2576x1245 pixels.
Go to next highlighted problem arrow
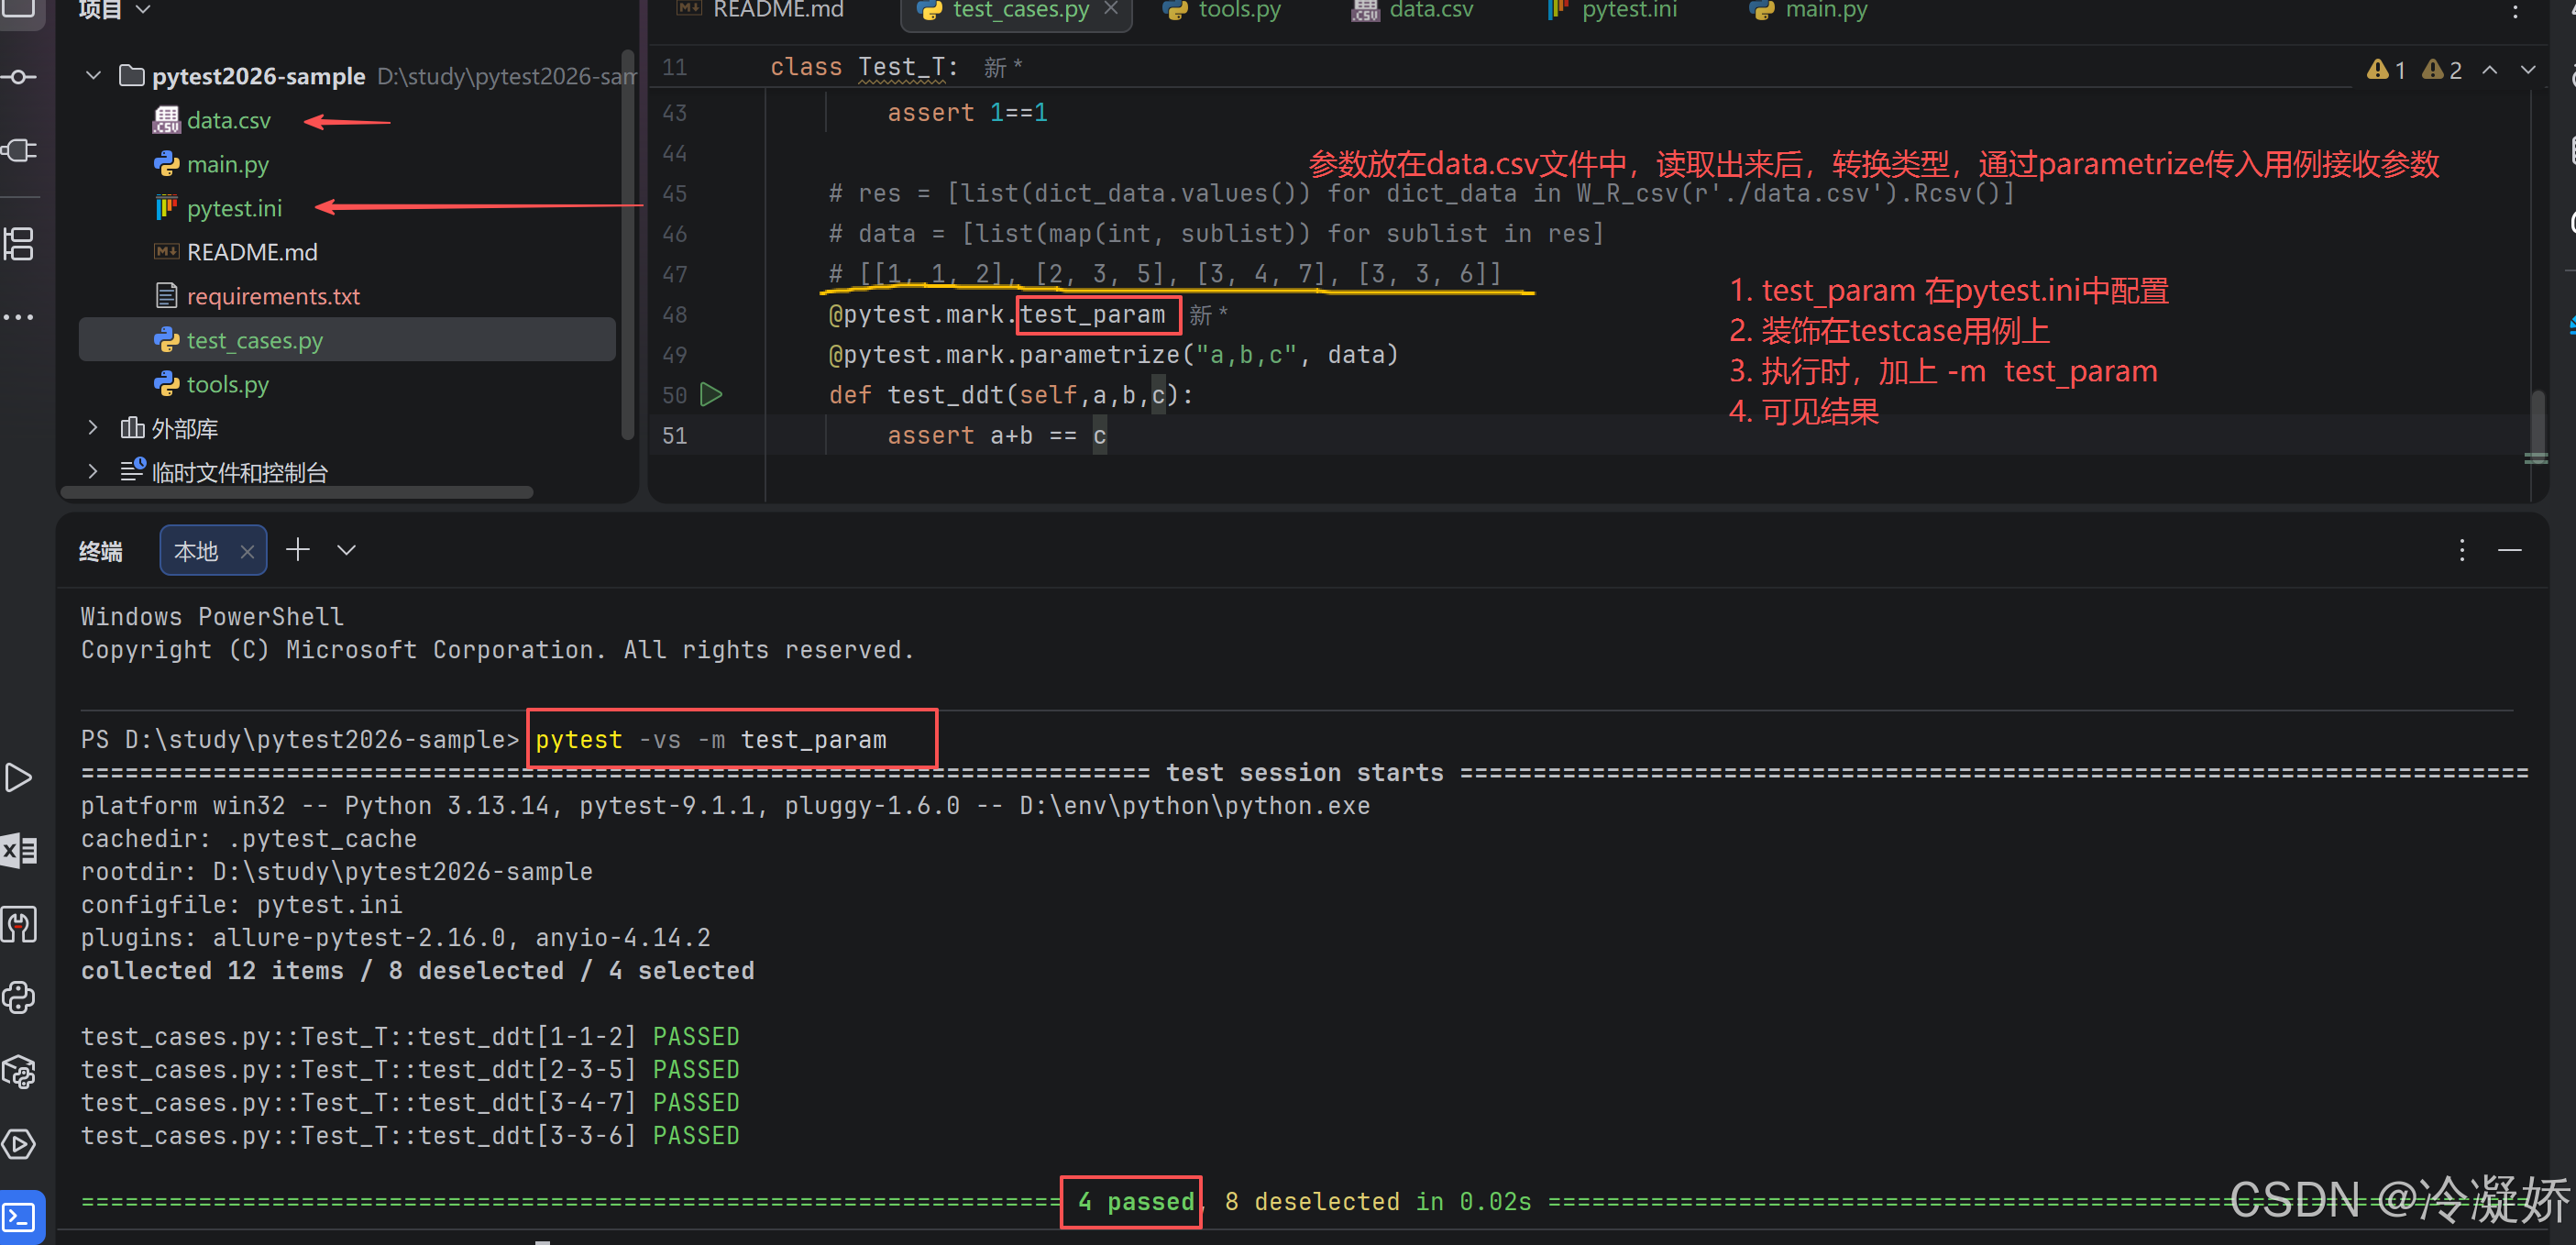pos(2527,70)
